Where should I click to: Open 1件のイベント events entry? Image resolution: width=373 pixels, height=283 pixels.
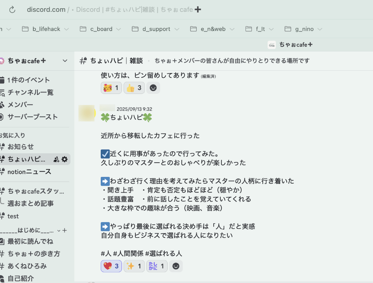click(x=29, y=80)
